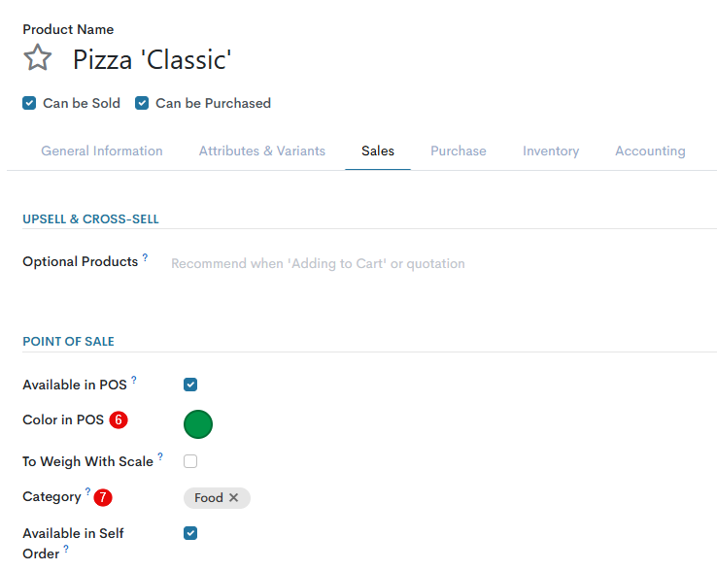Toggle the Can be Purchased checkbox
Screen dimensions: 717x570
point(142,103)
